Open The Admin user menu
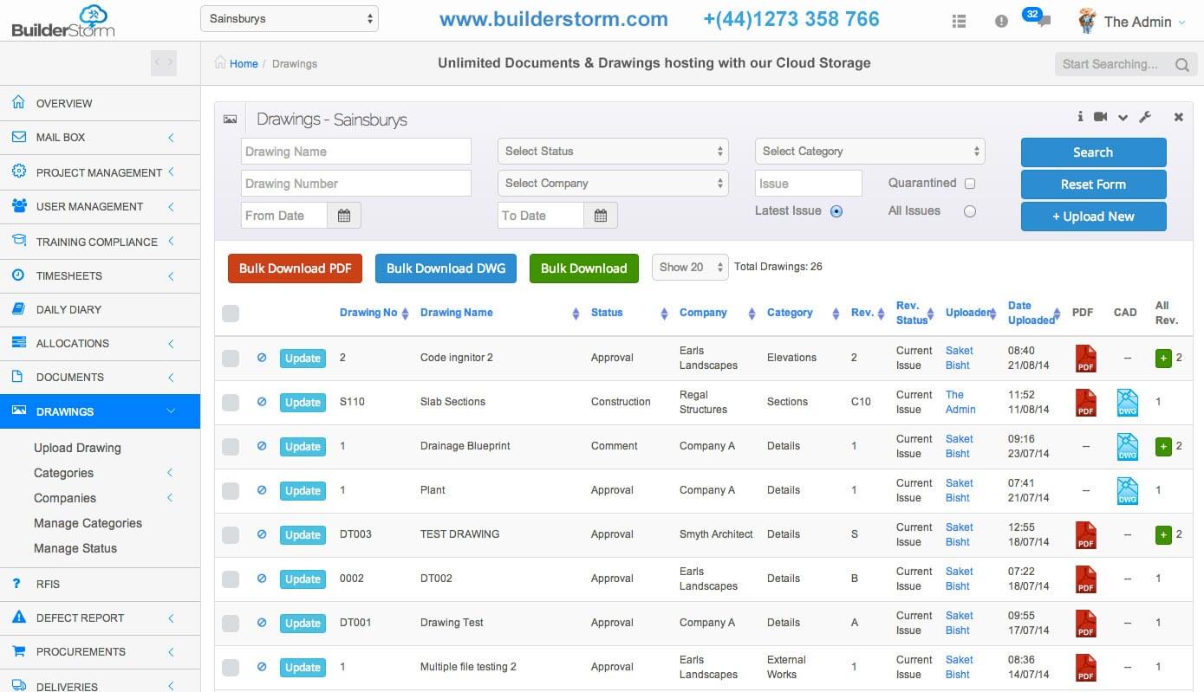Viewport: 1204px width, 692px height. coord(1131,22)
